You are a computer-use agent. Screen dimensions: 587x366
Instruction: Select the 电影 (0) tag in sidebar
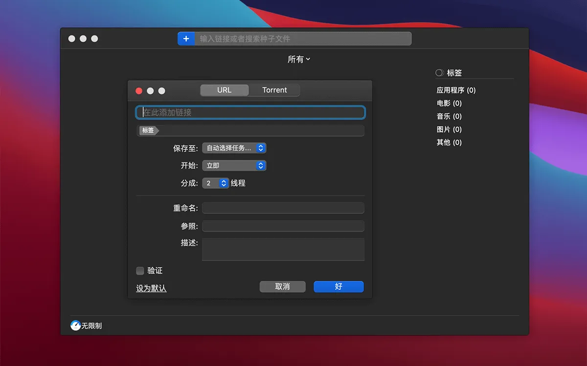449,103
